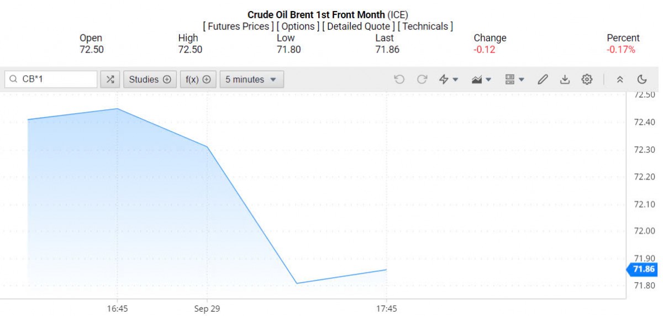This screenshot has height=316, width=663.
Task: Select the pencil drawing tool
Action: pyautogui.click(x=543, y=80)
